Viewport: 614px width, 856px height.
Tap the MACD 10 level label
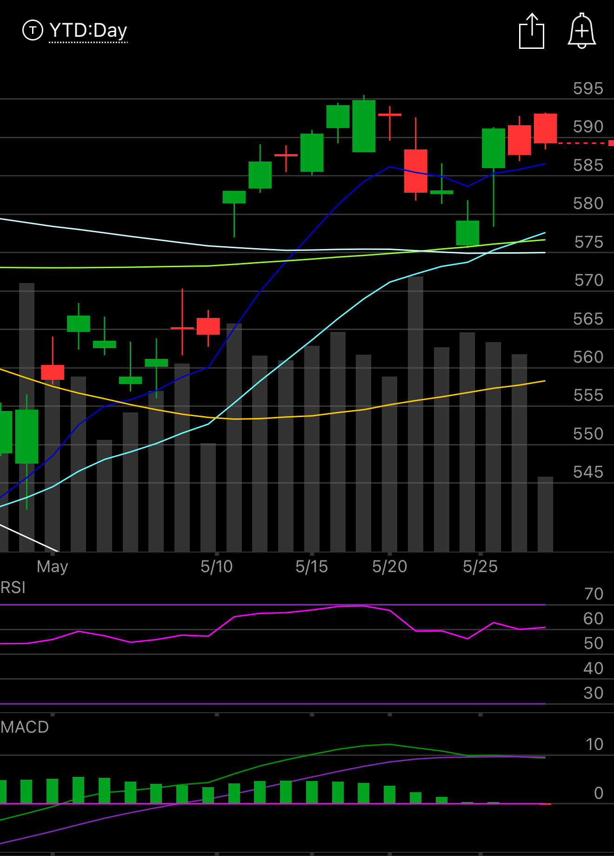point(594,744)
